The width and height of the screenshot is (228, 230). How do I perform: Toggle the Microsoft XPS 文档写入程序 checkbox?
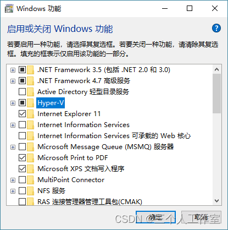22,169
